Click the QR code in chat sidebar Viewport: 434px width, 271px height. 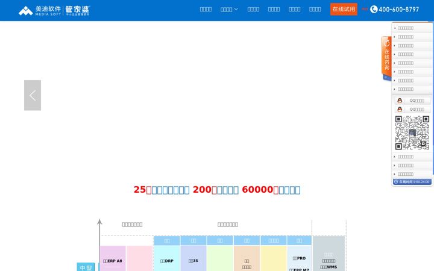click(x=412, y=132)
